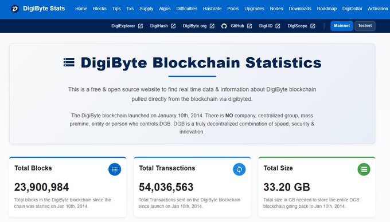Click the Total Transactions sync icon

tap(239, 169)
